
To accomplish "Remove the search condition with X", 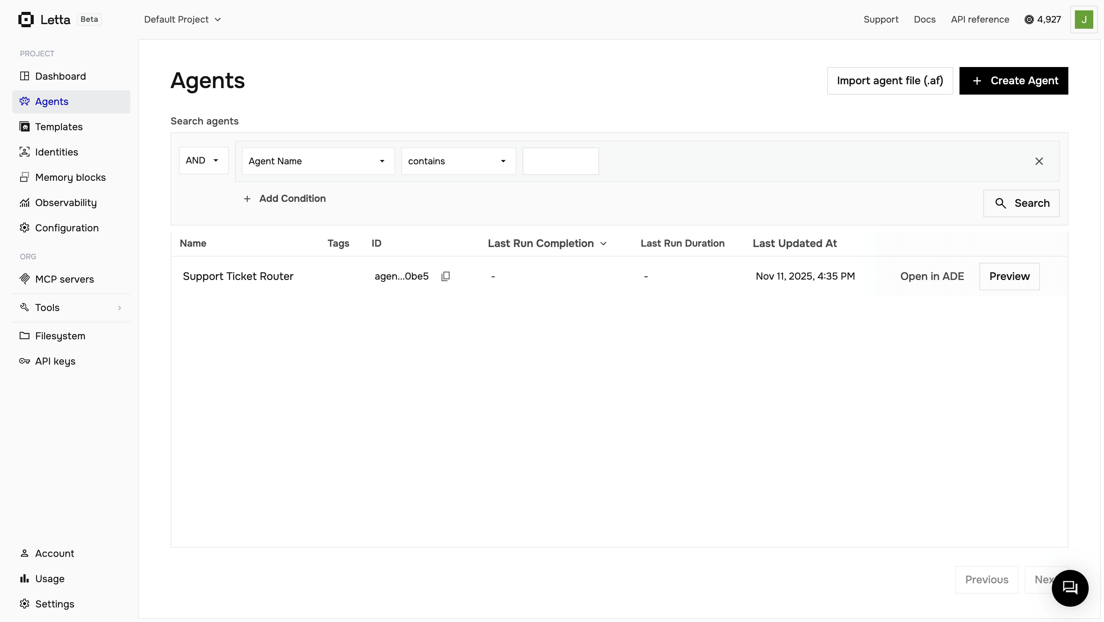I will (x=1039, y=161).
